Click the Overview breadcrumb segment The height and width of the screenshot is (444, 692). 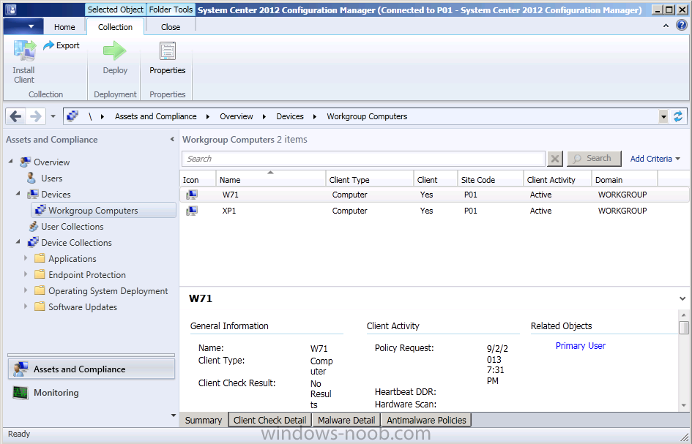pyautogui.click(x=237, y=116)
